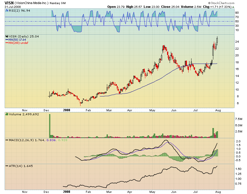Image resolution: width=247 pixels, height=194 pixels.
Task: Click the 7.5M volume axis label
Action: click(x=239, y=119)
